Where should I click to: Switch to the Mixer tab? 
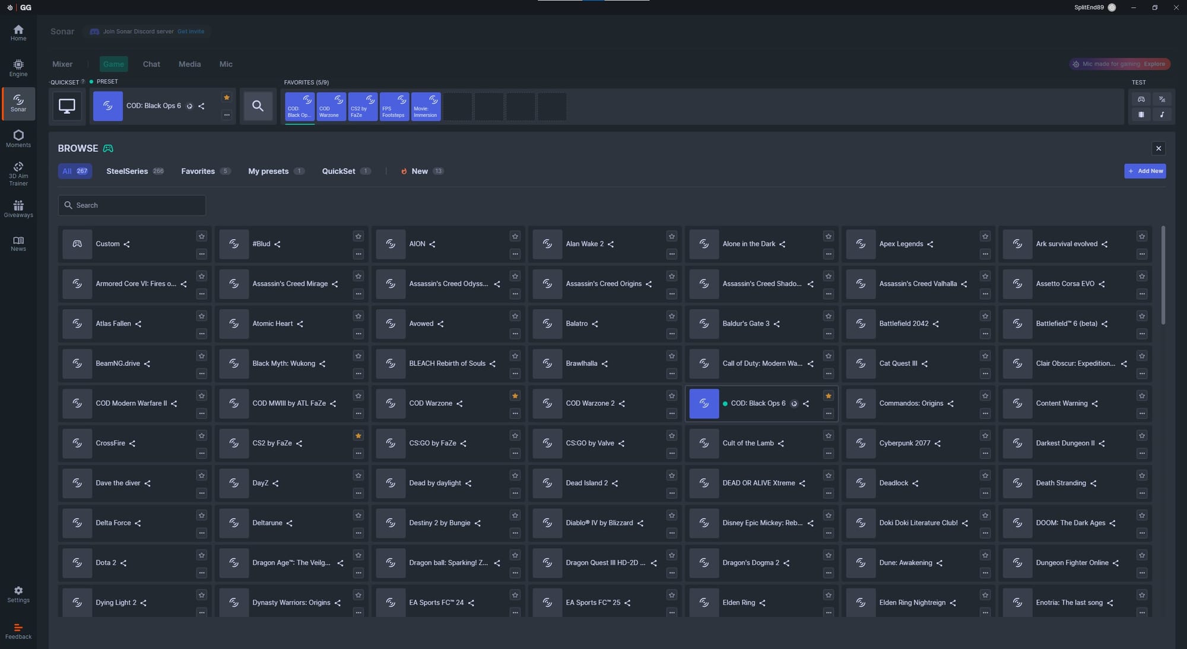click(62, 64)
